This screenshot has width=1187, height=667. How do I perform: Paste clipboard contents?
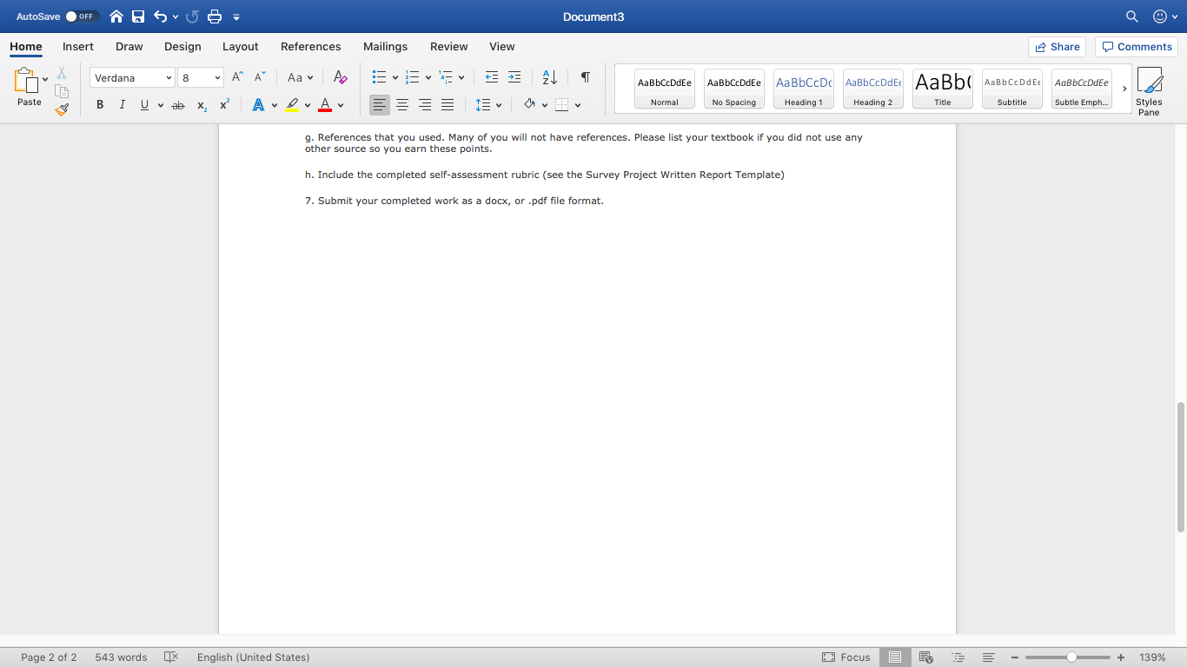click(x=29, y=87)
